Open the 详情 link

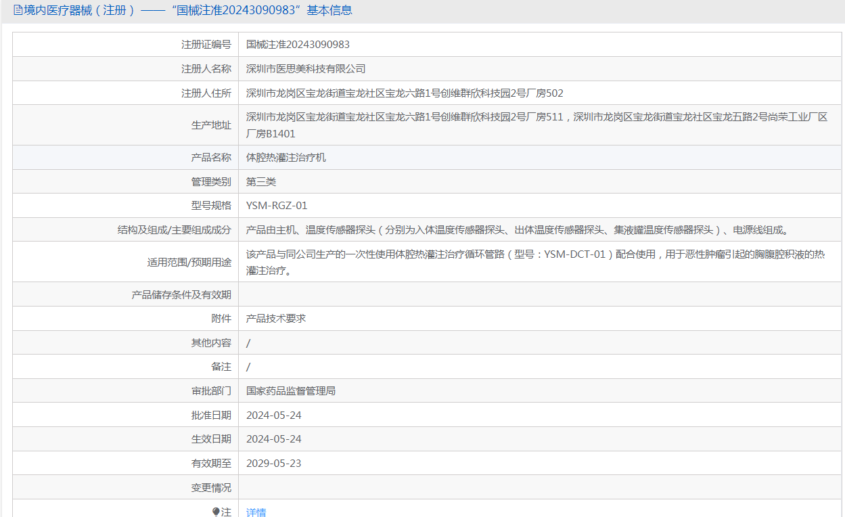click(x=256, y=512)
